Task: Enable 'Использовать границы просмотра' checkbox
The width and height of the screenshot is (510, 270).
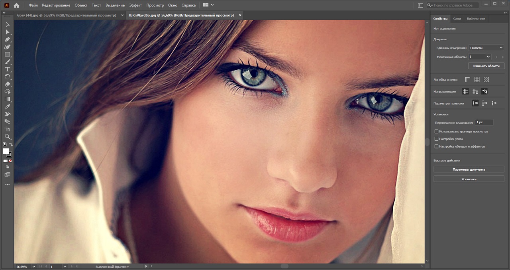Action: click(436, 131)
